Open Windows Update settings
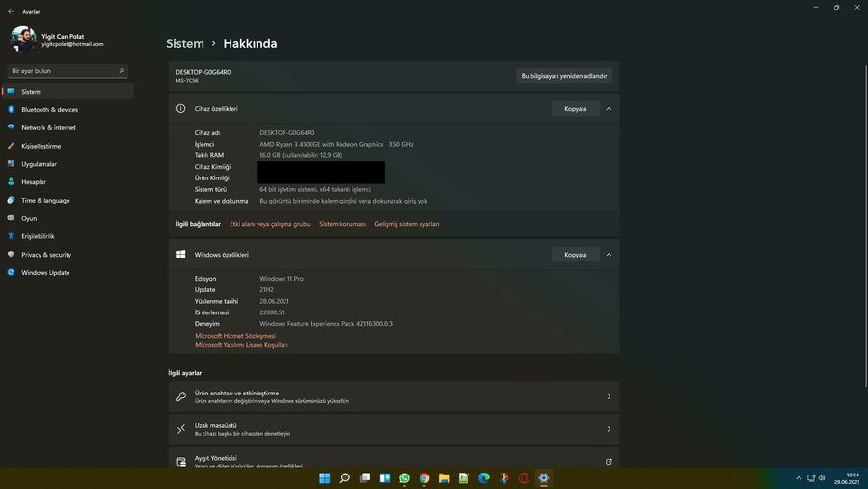This screenshot has height=489, width=868. pyautogui.click(x=68, y=272)
